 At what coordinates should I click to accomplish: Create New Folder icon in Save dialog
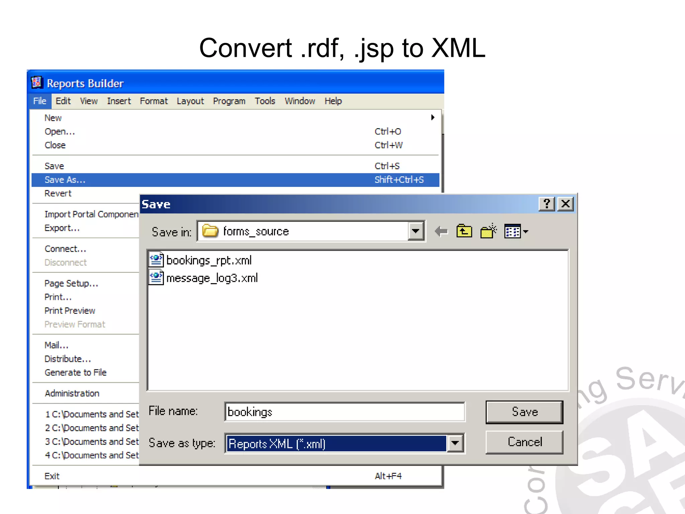488,231
